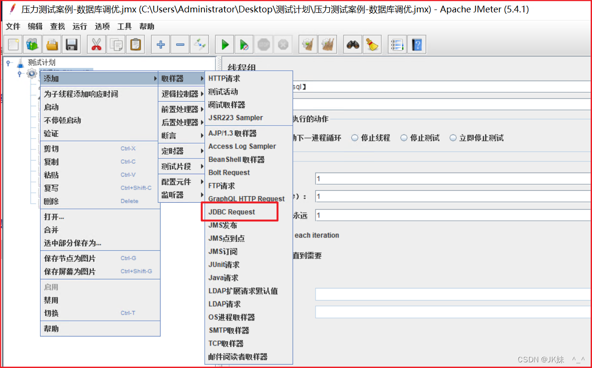Select the 测试计划 flask tree node

36,62
